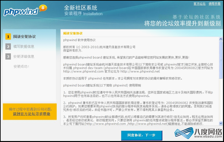Click the 填写数据信息 step label
Screen dimensions: 224x142
tap(24, 47)
